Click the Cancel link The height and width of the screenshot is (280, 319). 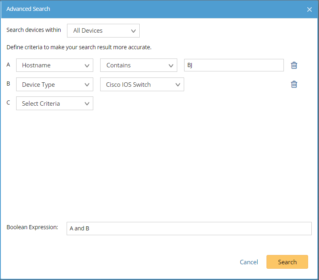coord(249,262)
